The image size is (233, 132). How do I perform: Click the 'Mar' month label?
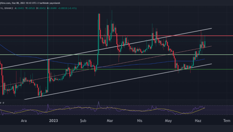[110, 121]
